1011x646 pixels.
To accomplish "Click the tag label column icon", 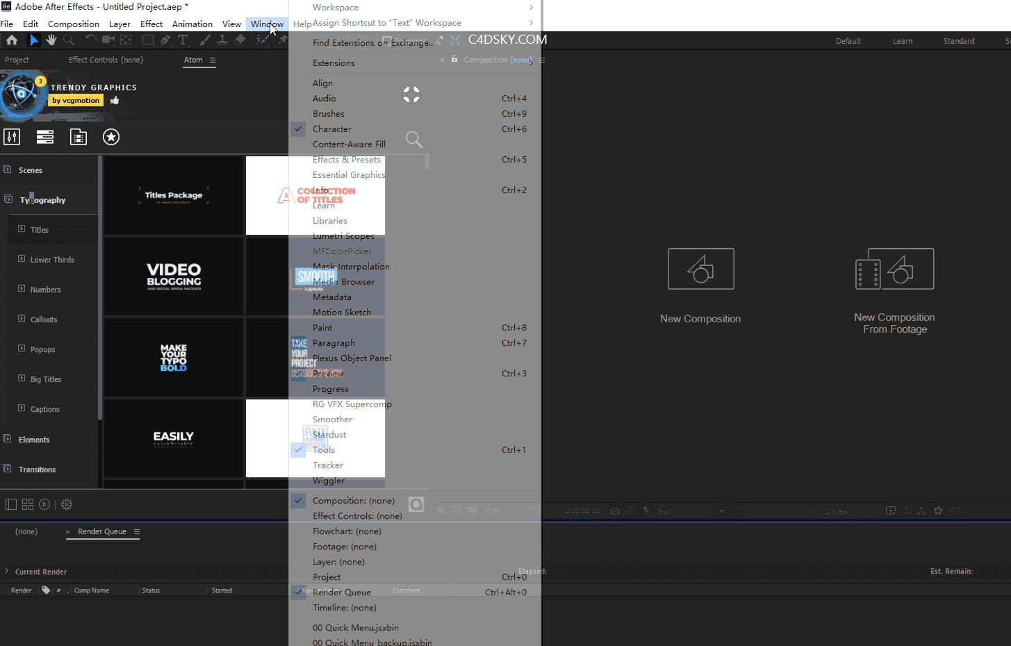I will pos(46,590).
